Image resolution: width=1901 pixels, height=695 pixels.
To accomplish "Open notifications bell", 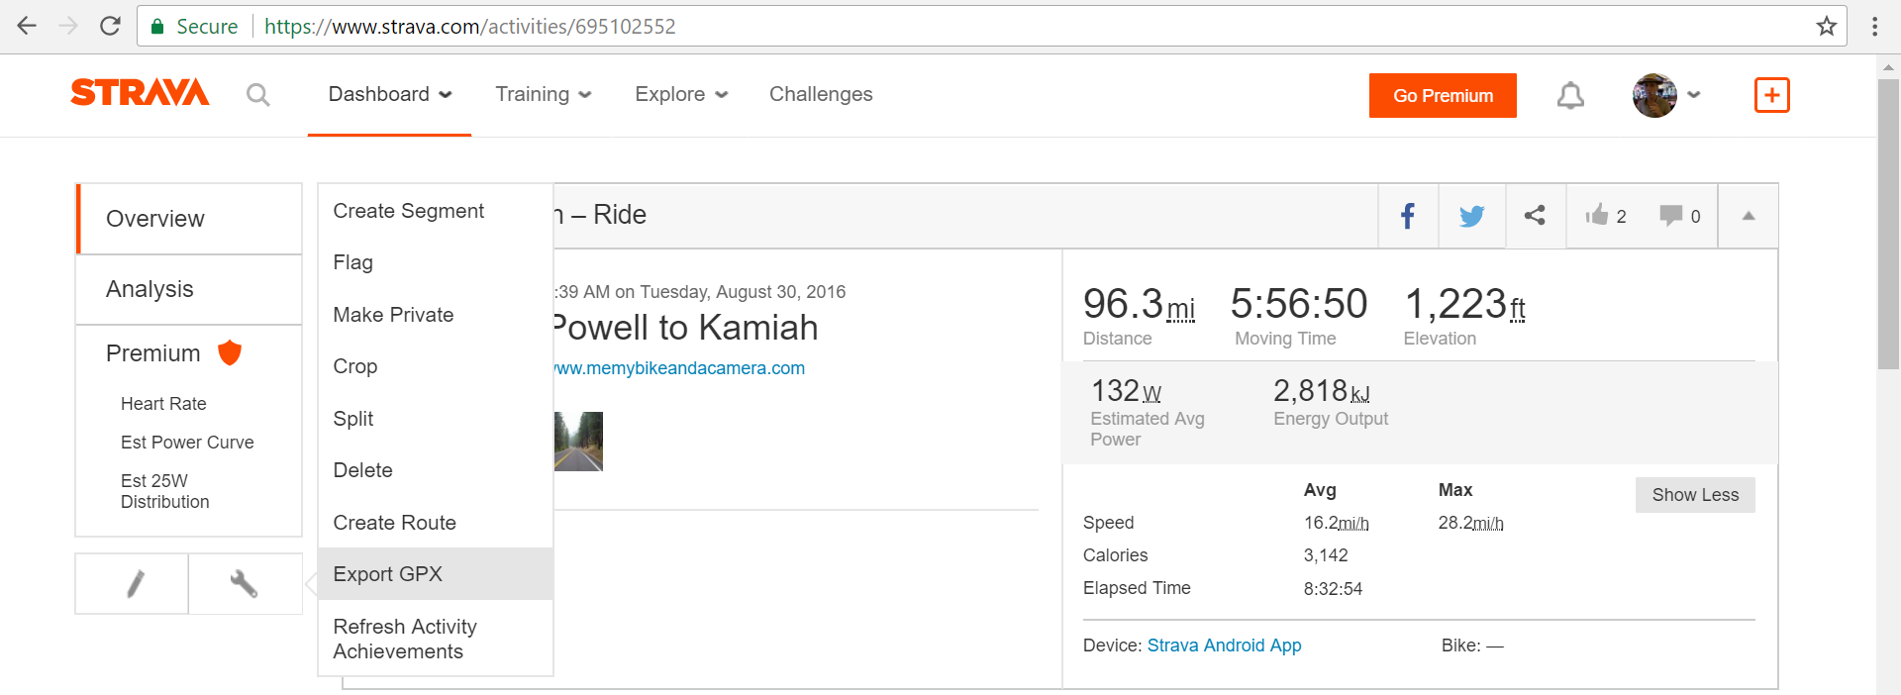I will (x=1570, y=96).
